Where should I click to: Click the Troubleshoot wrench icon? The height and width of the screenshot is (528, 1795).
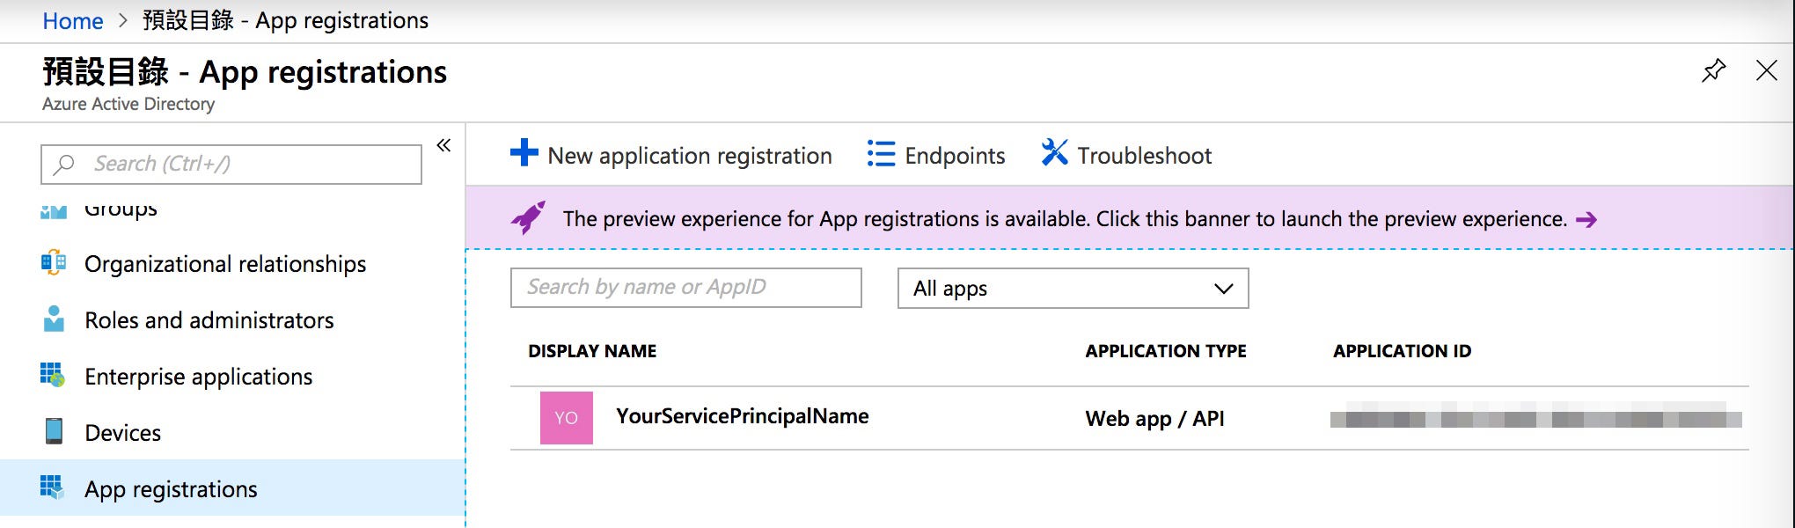[x=1054, y=152]
